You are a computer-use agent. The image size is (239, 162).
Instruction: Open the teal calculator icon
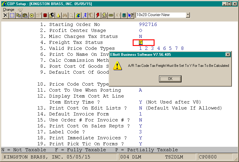(124, 15)
